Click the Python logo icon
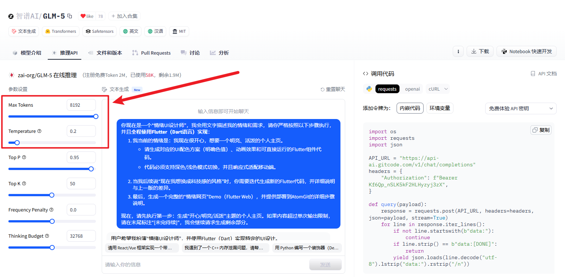Viewport: 565px width, 277px height. click(x=369, y=89)
